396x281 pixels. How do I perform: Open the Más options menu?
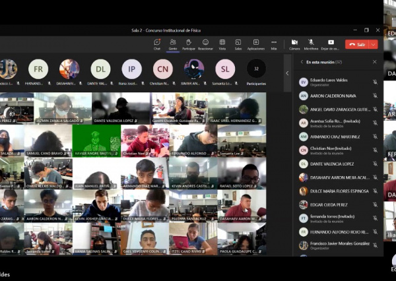(274, 43)
